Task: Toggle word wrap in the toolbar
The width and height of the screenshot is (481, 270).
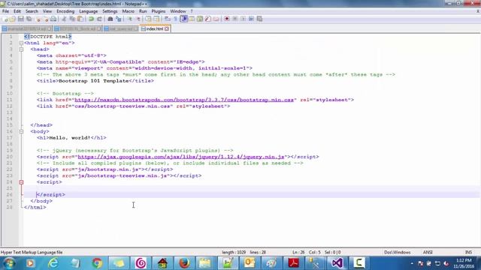Action: 167,19
